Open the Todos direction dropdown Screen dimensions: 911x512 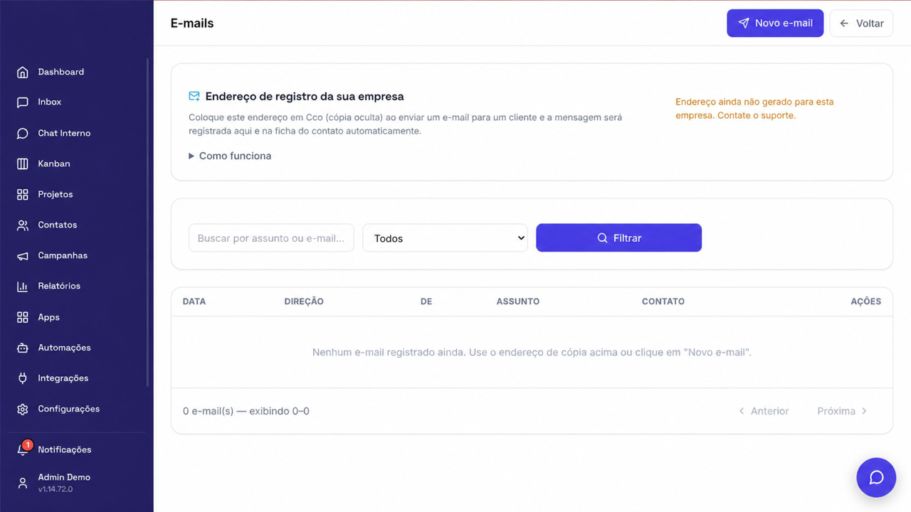[x=445, y=238]
